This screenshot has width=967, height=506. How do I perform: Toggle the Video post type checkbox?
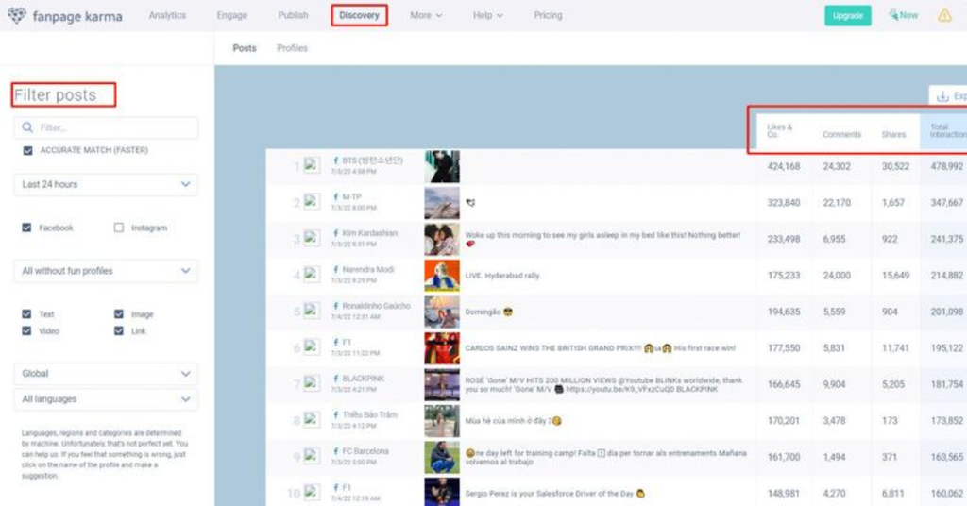pyautogui.click(x=26, y=331)
